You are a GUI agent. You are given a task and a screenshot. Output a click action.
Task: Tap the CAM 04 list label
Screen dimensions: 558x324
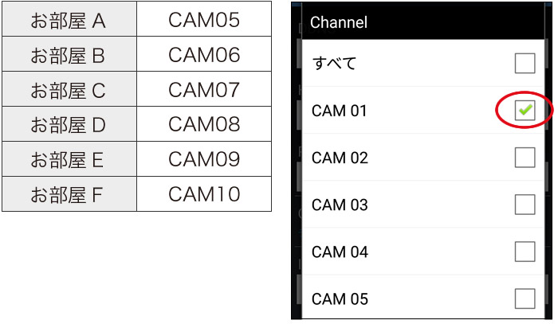click(340, 252)
